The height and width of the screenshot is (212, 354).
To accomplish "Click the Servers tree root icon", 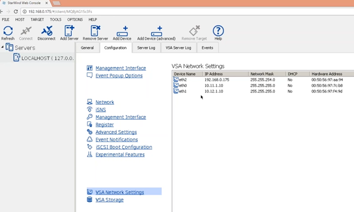I will [x=9, y=48].
